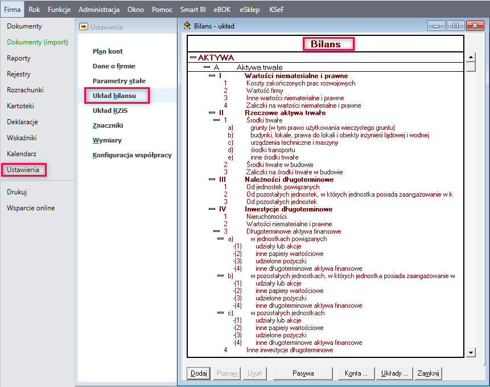This screenshot has width=490, height=387.
Task: Click the Ustawienia panel header icon
Action: tap(84, 27)
